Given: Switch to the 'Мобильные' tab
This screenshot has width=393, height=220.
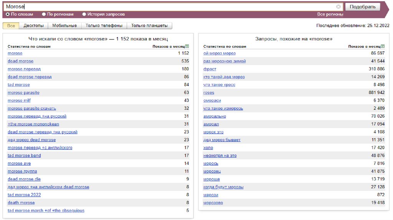Looking at the screenshot, I should pyautogui.click(x=64, y=26).
